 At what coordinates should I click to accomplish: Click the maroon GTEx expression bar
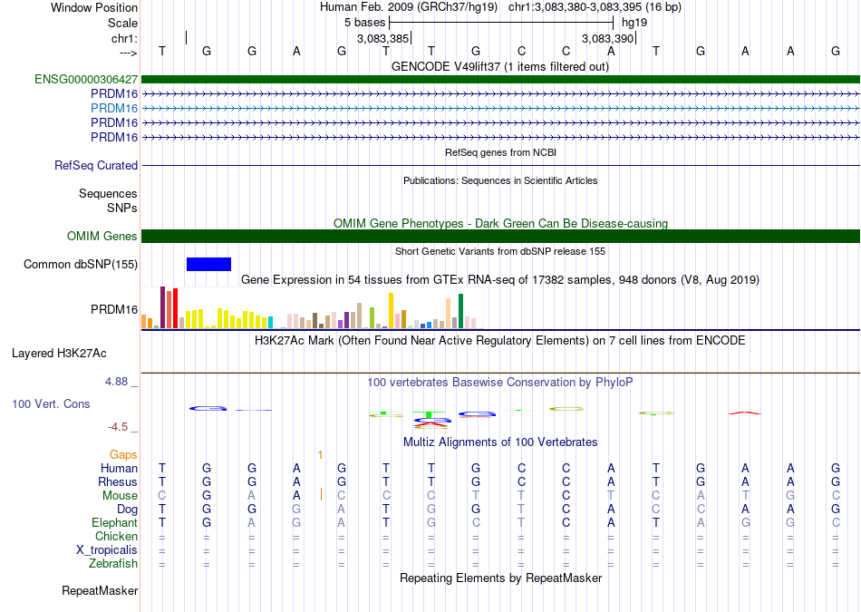click(162, 307)
